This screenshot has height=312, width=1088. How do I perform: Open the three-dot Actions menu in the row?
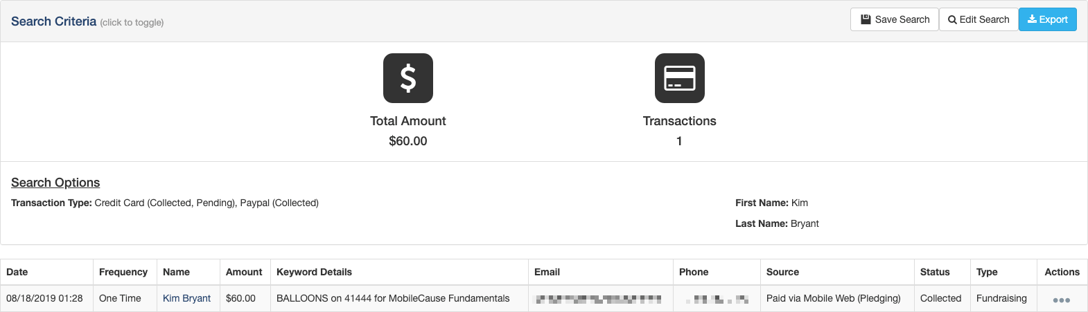click(1061, 300)
